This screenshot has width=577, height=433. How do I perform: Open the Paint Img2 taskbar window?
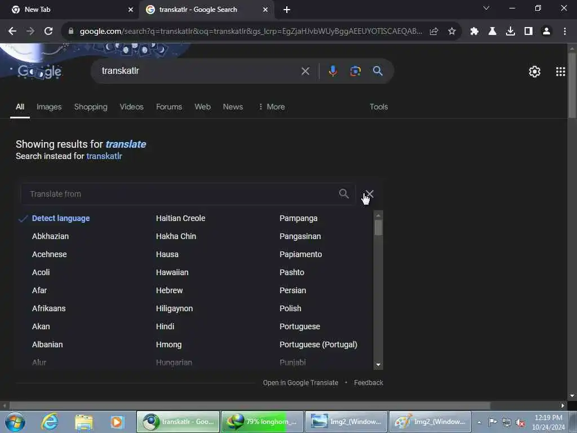click(430, 422)
